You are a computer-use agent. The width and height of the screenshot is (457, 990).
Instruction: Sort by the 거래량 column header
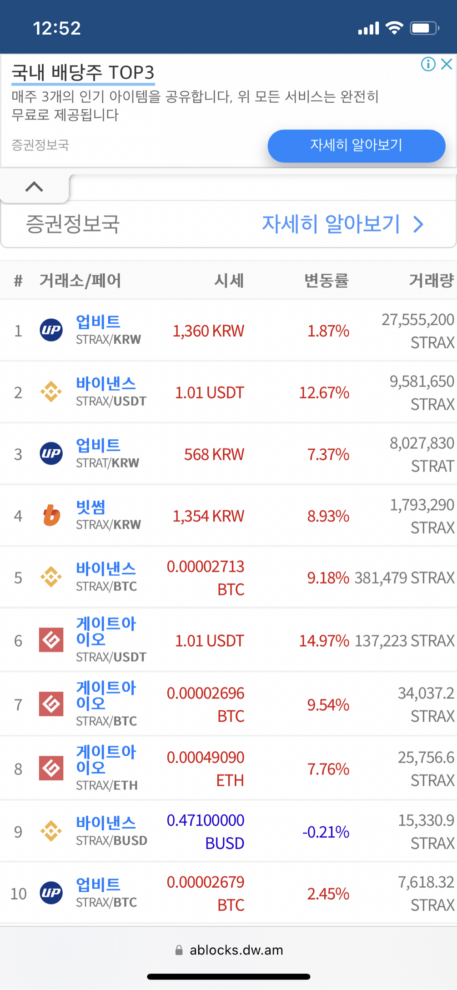(431, 281)
